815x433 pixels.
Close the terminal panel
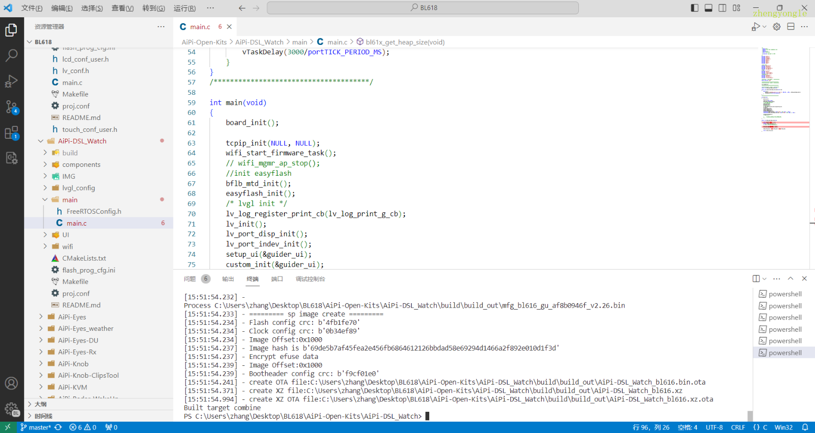point(804,278)
